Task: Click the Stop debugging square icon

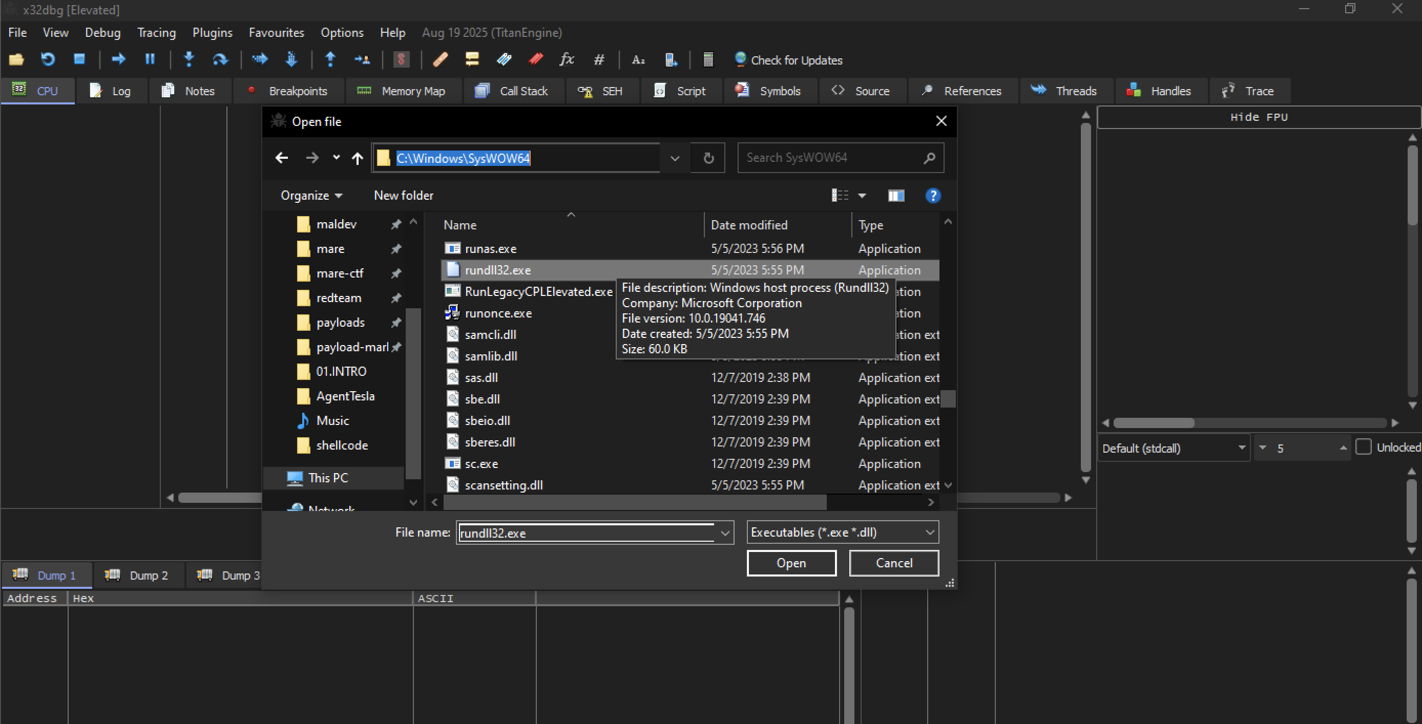Action: [79, 59]
